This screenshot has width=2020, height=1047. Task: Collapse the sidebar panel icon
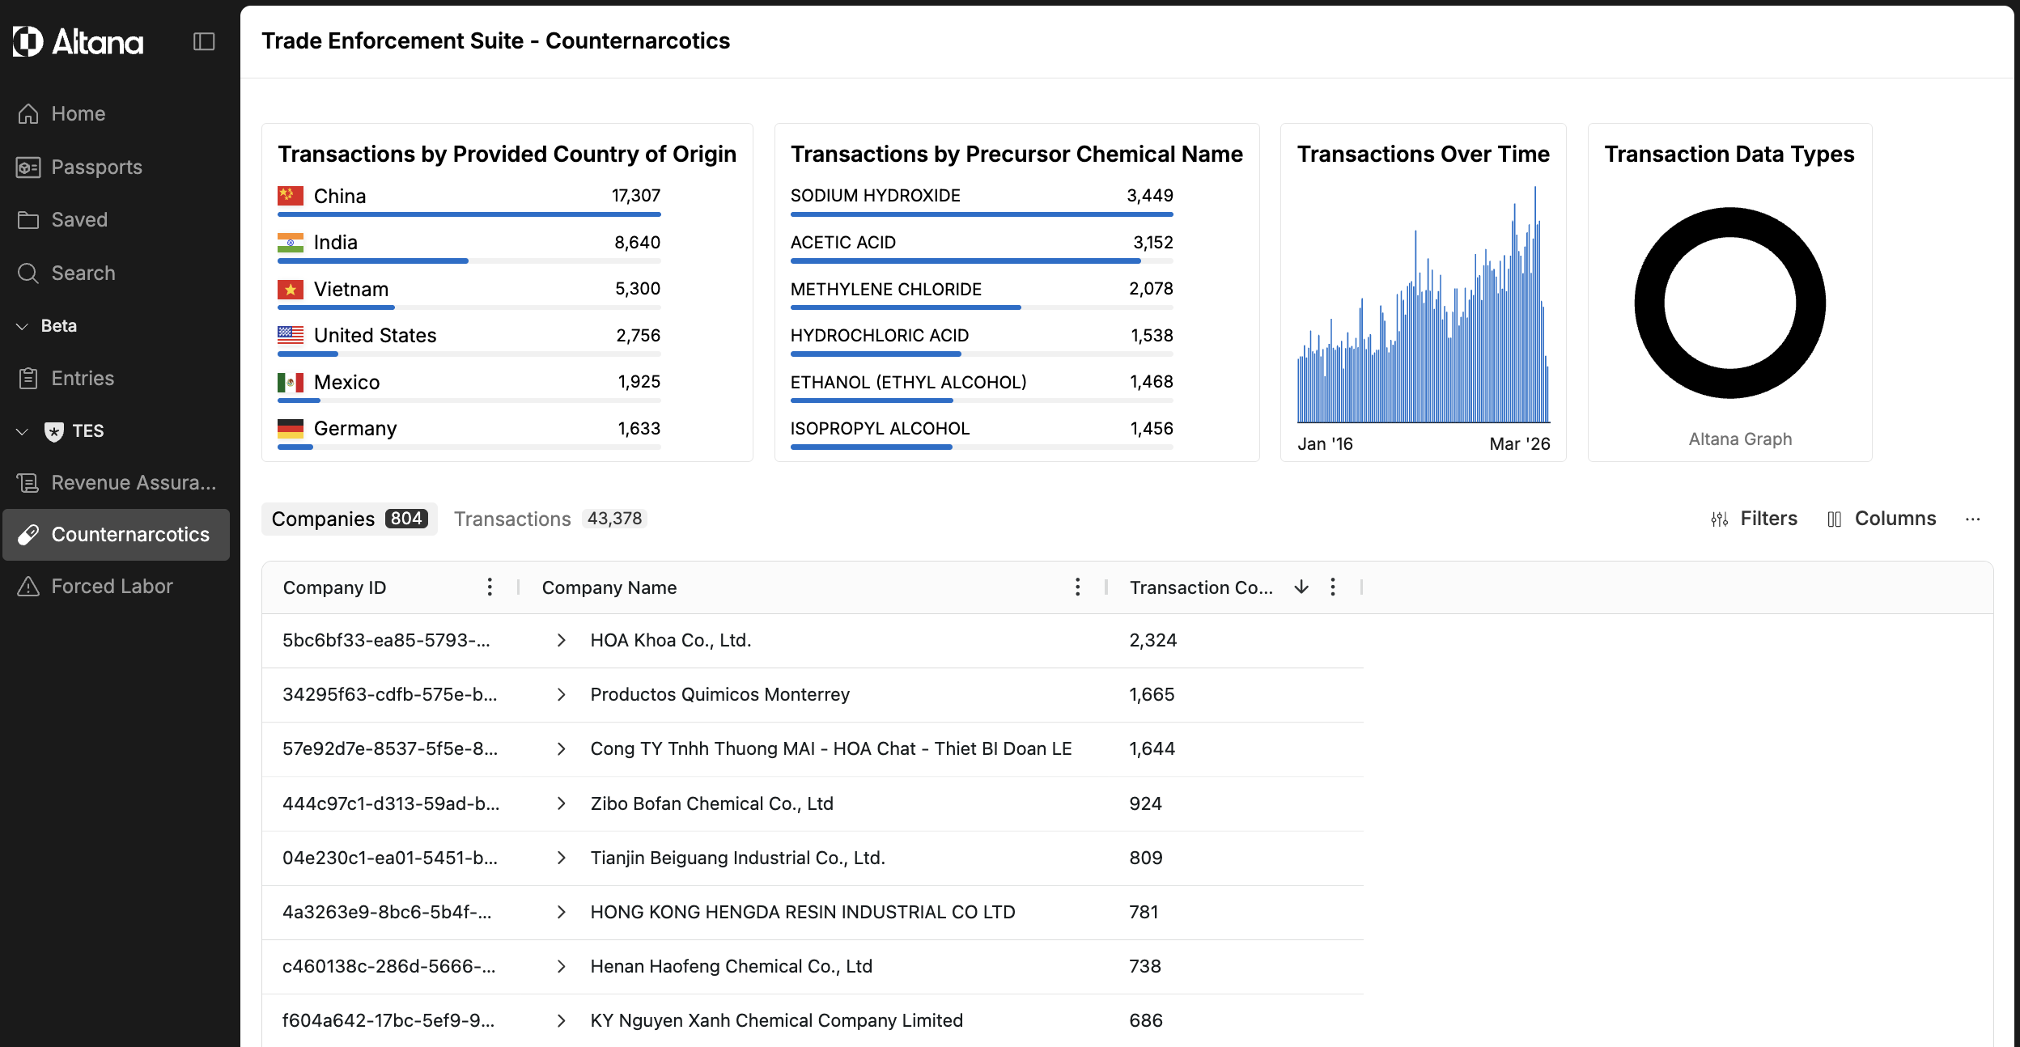[204, 41]
